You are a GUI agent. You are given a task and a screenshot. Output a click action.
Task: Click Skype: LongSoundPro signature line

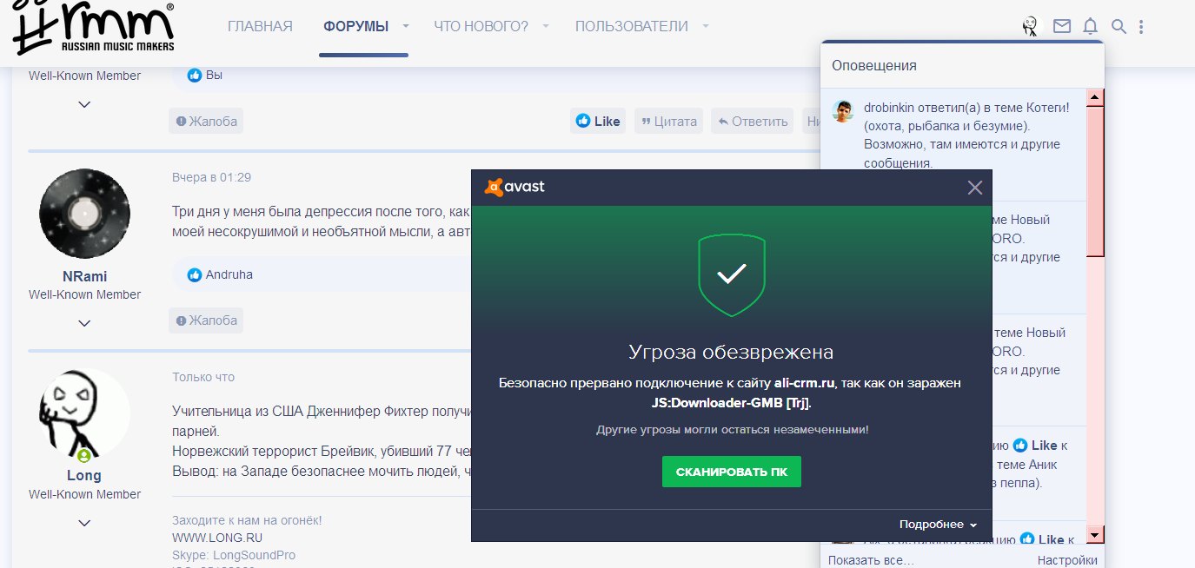point(234,555)
